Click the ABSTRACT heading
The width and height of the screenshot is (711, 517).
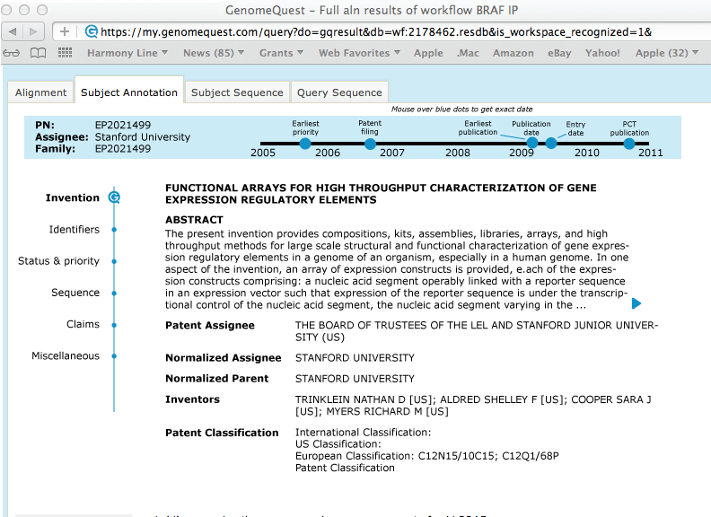tap(194, 220)
